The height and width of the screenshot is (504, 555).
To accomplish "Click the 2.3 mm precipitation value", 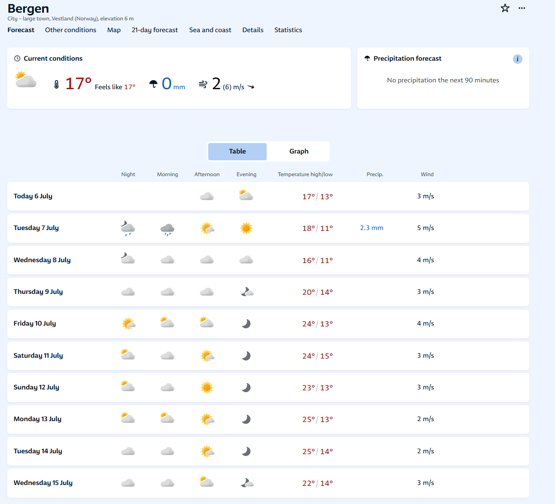I will click(x=372, y=228).
